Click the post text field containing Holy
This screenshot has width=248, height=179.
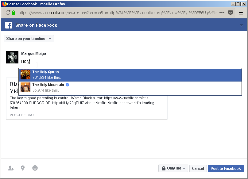tap(131, 61)
